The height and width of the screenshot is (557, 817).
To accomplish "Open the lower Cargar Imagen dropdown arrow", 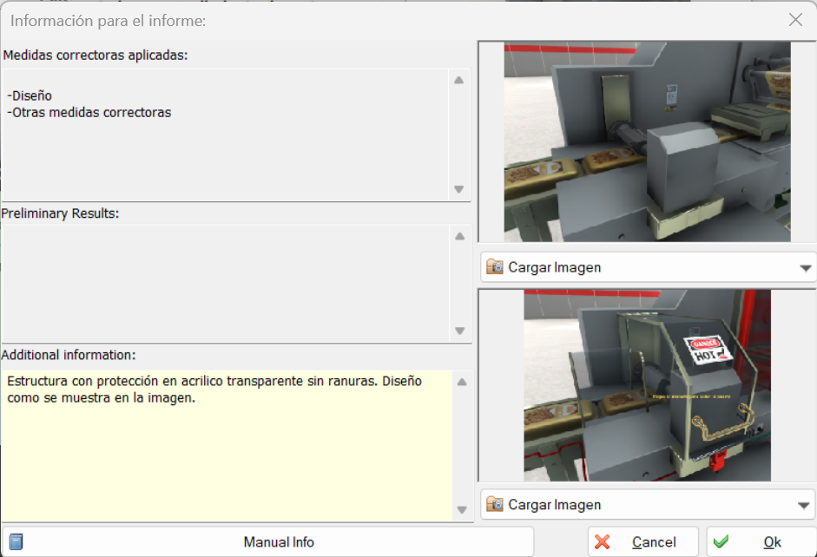I will [804, 506].
